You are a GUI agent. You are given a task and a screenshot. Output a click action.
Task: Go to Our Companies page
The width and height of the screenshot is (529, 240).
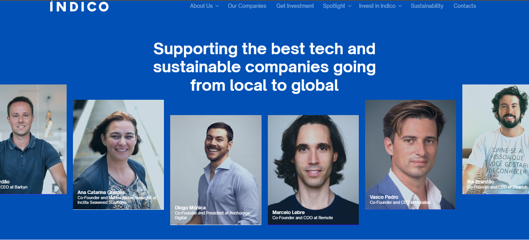pyautogui.click(x=247, y=6)
